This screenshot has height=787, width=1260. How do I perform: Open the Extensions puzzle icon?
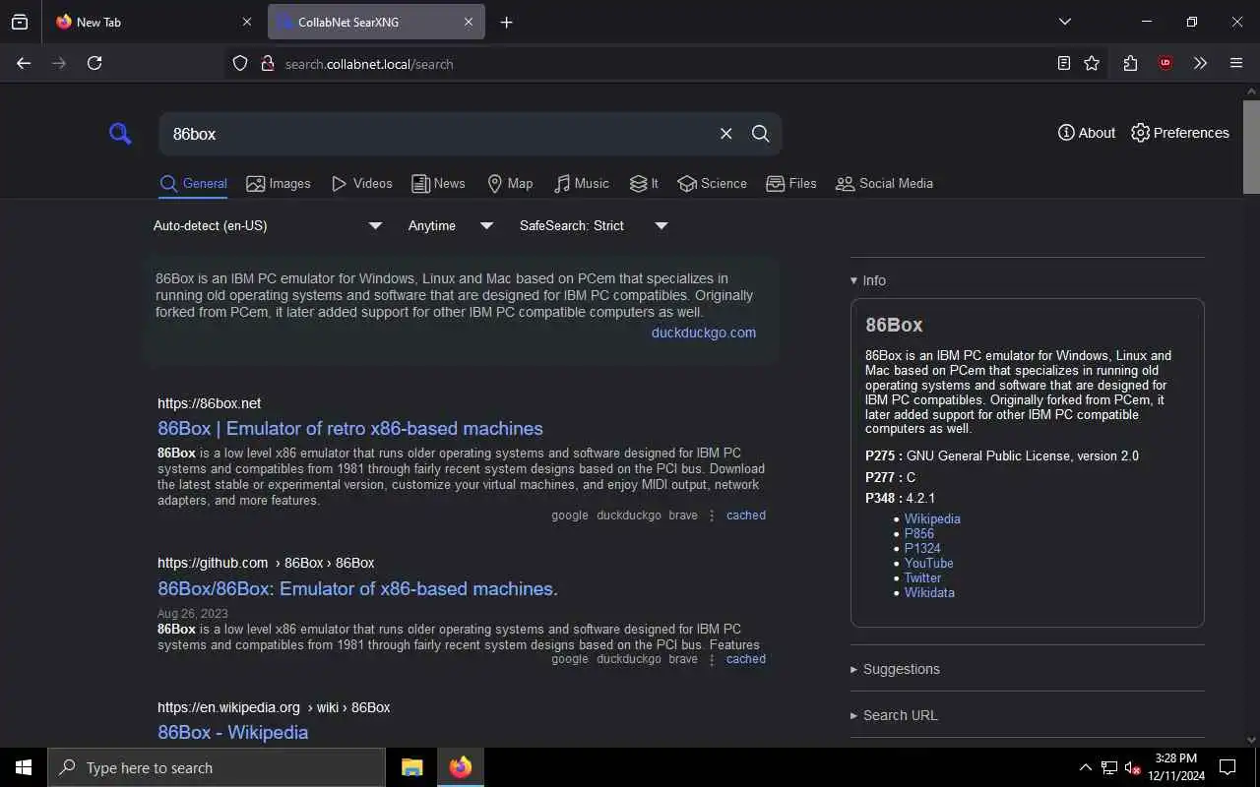(1130, 63)
